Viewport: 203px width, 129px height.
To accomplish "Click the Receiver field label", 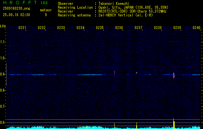I will point(66,11).
